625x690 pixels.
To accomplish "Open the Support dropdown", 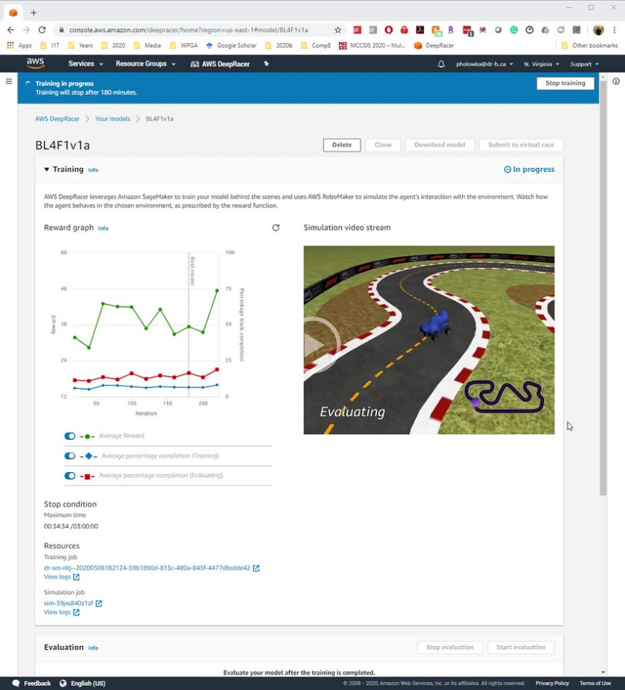I will click(585, 64).
